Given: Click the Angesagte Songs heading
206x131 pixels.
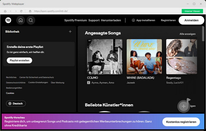Looking at the screenshot, I should [103, 33].
